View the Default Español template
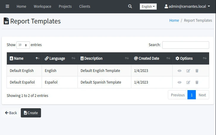The image size is (216, 135). [x=179, y=82]
